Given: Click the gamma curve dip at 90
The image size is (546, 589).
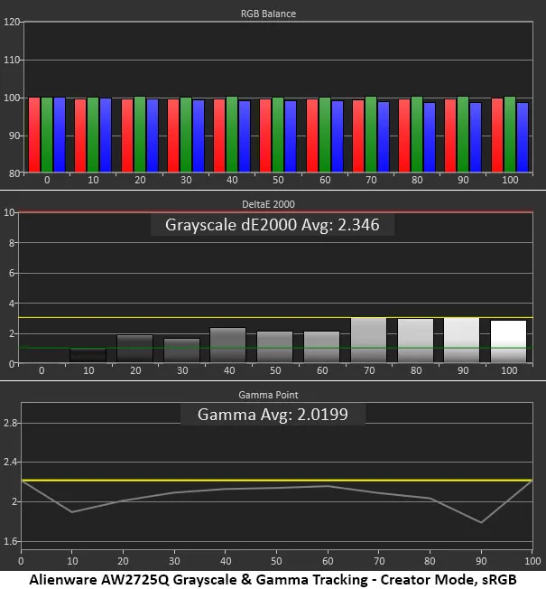Looking at the screenshot, I should point(481,522).
